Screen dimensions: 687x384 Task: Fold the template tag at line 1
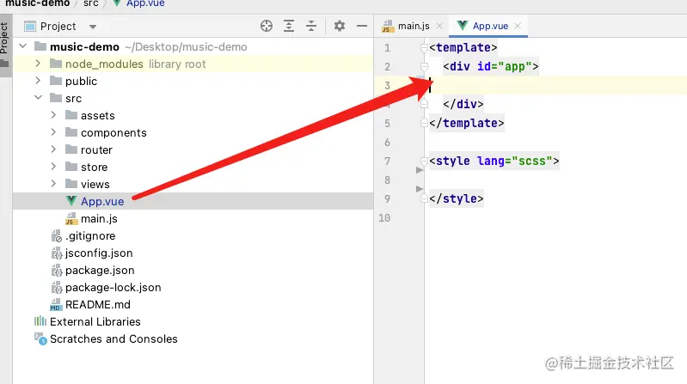tap(424, 47)
